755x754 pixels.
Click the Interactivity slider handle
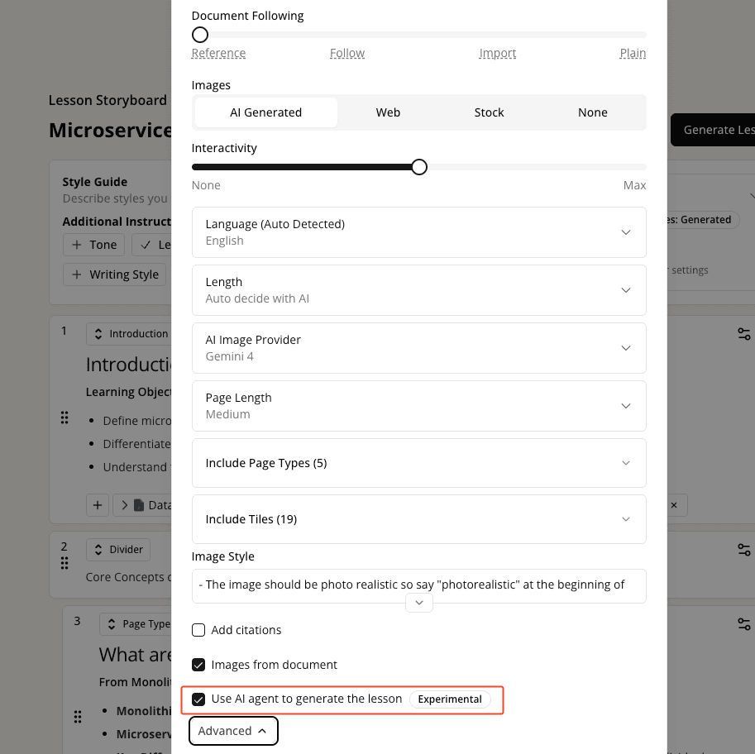tap(419, 167)
